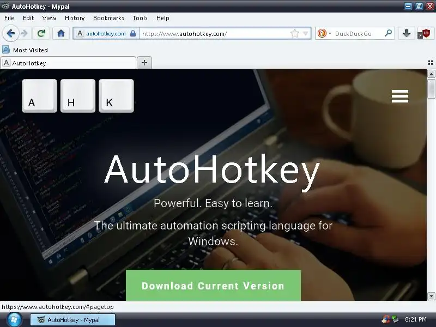Open a new tab with plus button
This screenshot has width=436, height=327.
click(144, 63)
